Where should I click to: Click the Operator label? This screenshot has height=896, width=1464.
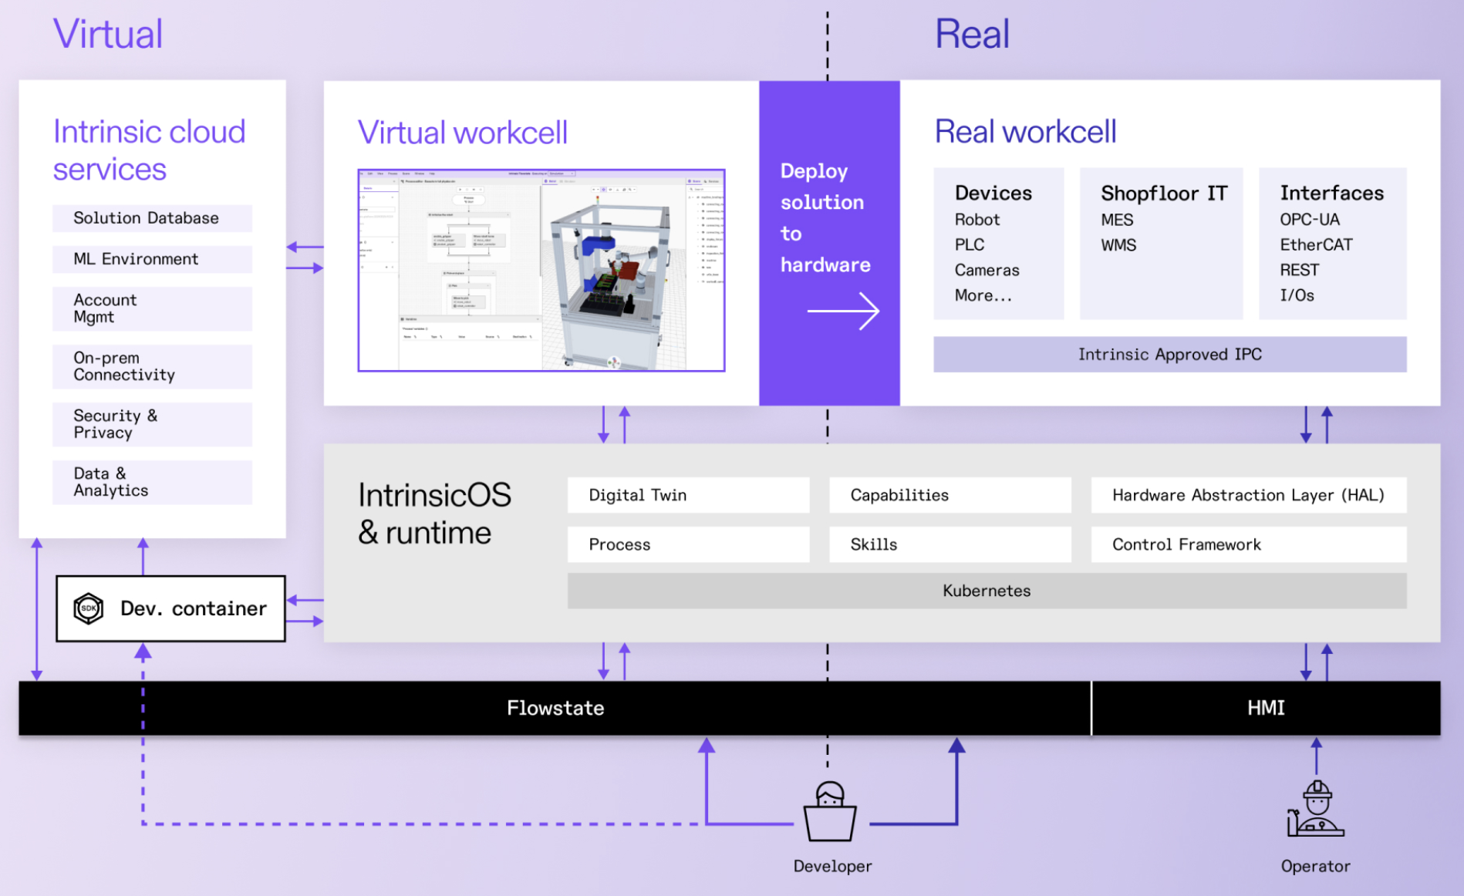(1315, 866)
